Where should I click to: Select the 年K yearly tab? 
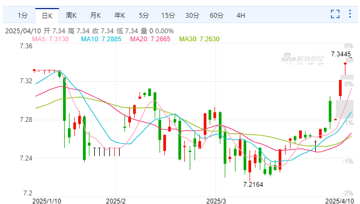point(120,16)
